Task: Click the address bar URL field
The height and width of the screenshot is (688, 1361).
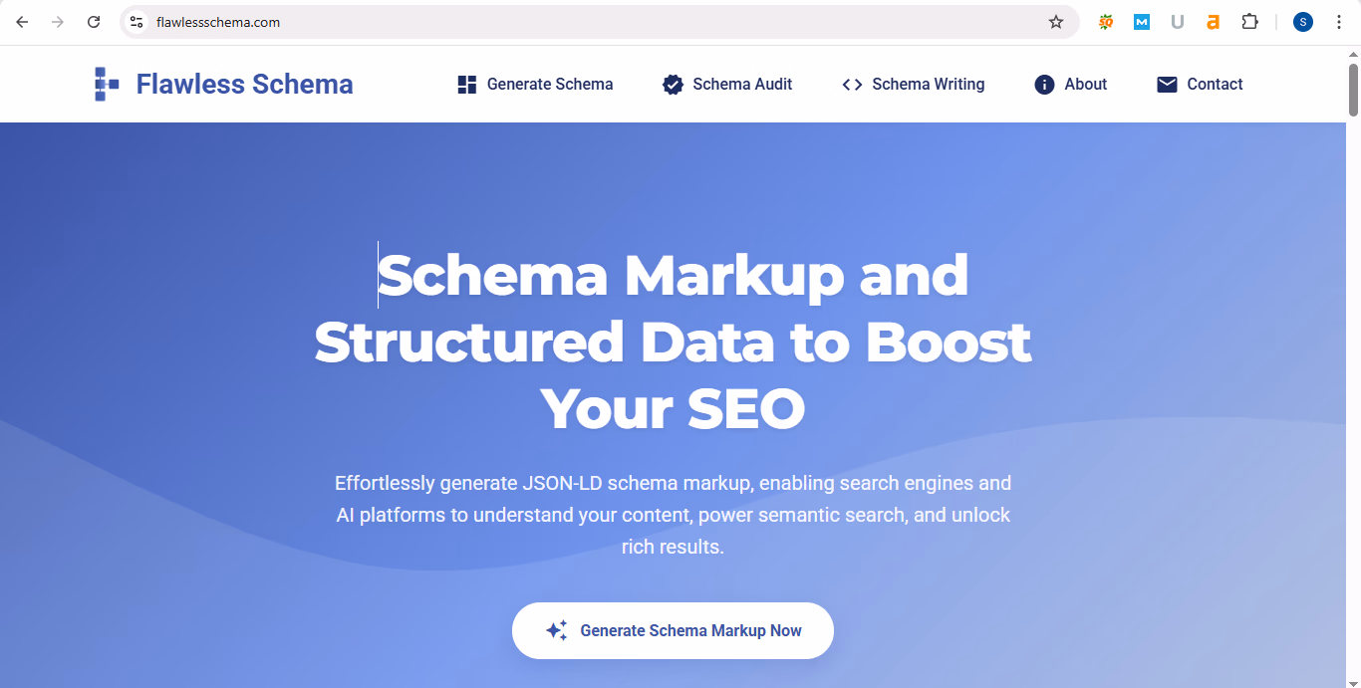Action: pyautogui.click(x=598, y=22)
